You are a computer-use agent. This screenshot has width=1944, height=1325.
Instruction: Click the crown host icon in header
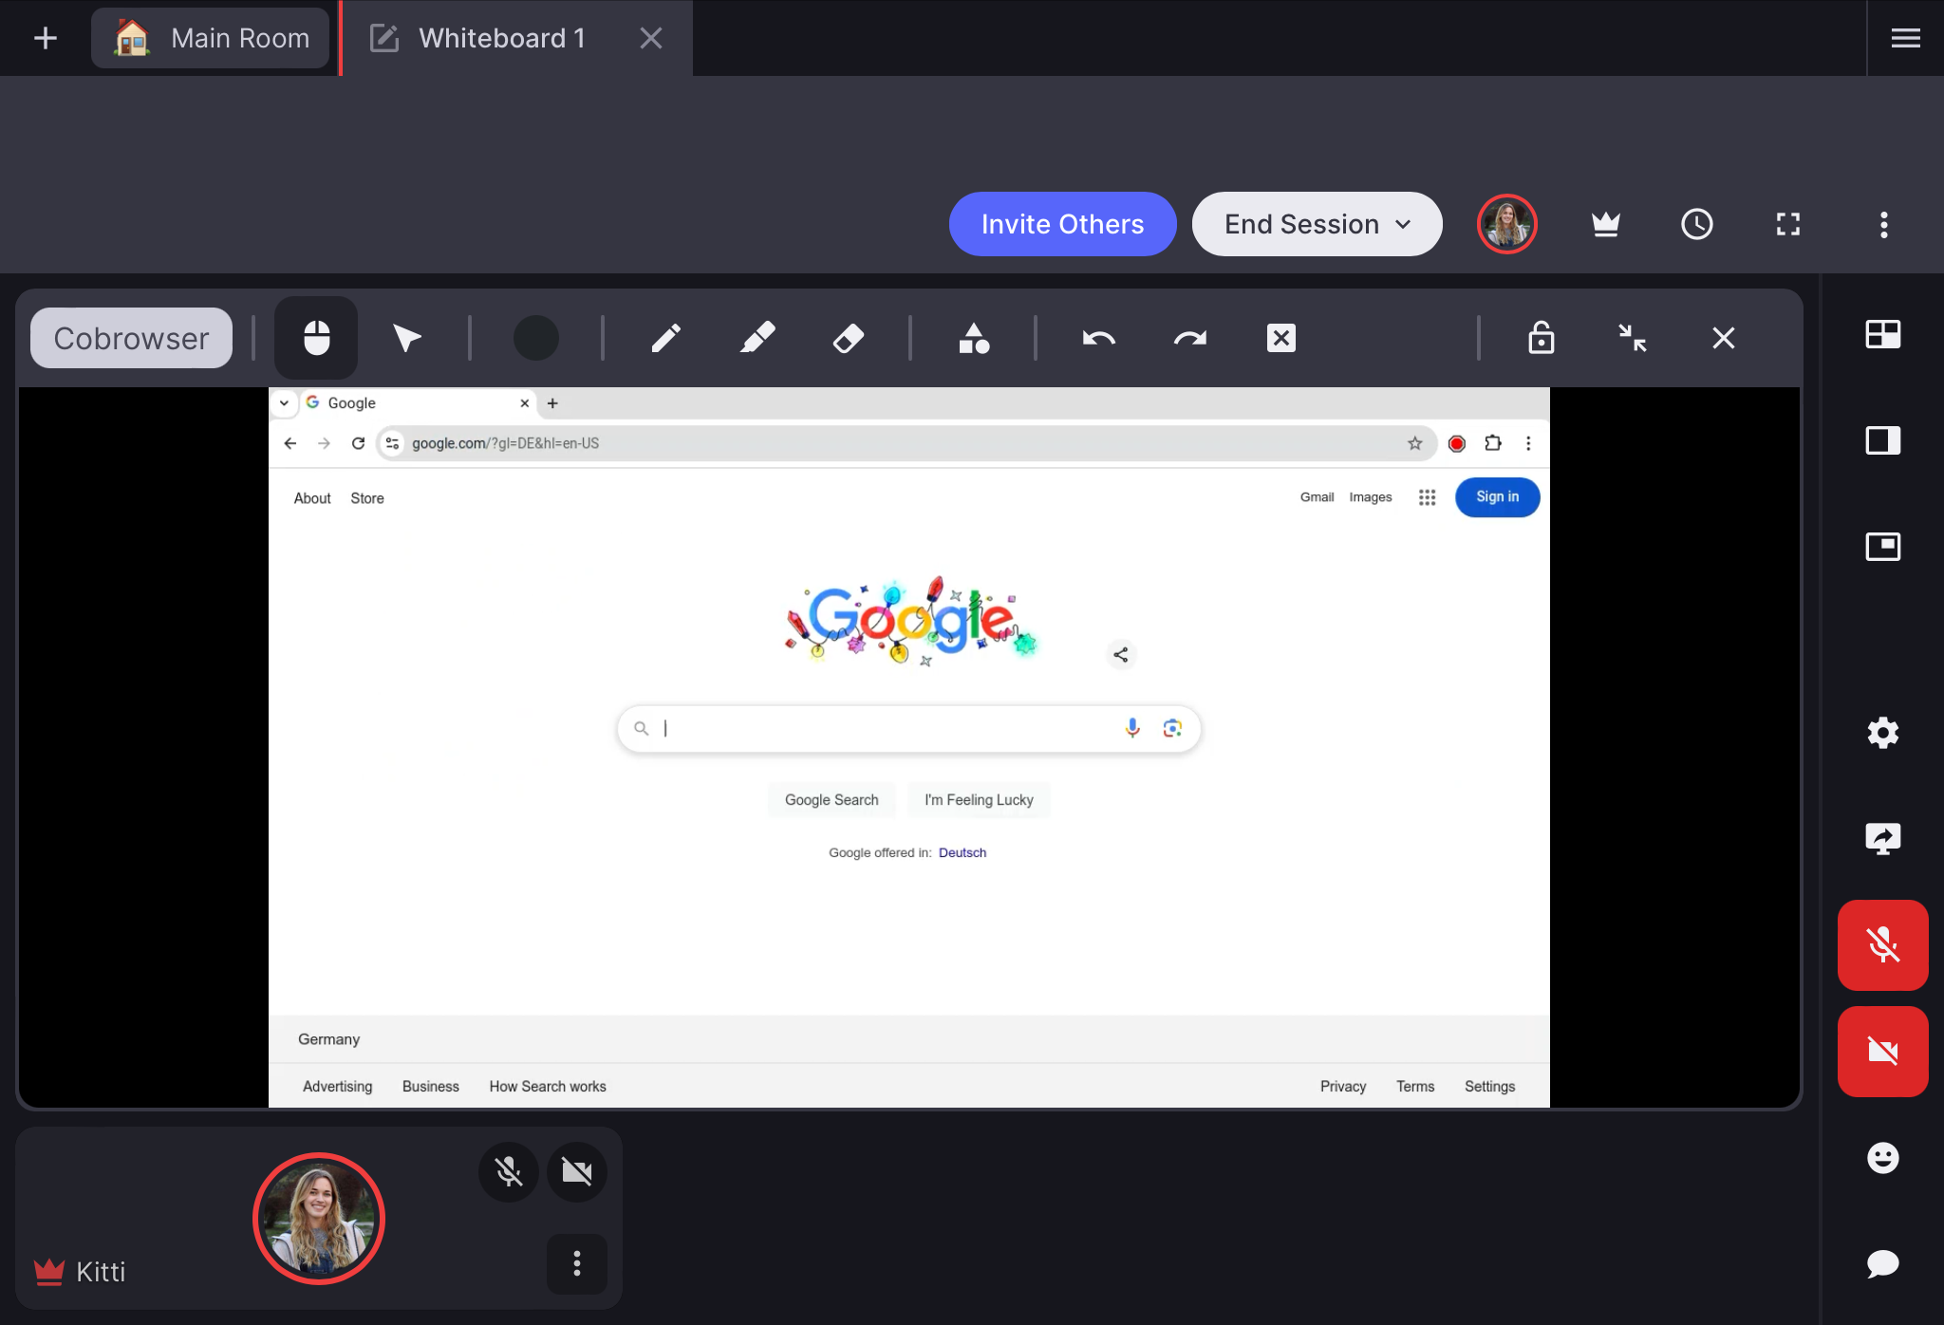1605,224
